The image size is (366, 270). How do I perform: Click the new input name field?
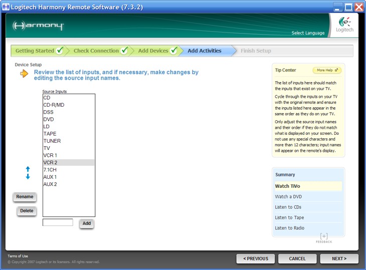[58, 222]
